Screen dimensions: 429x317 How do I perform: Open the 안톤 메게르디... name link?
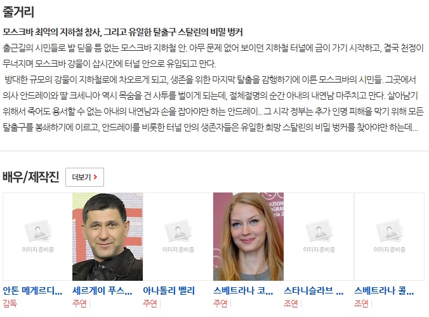point(32,291)
